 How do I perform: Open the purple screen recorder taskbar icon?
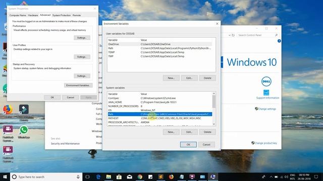[192, 176]
